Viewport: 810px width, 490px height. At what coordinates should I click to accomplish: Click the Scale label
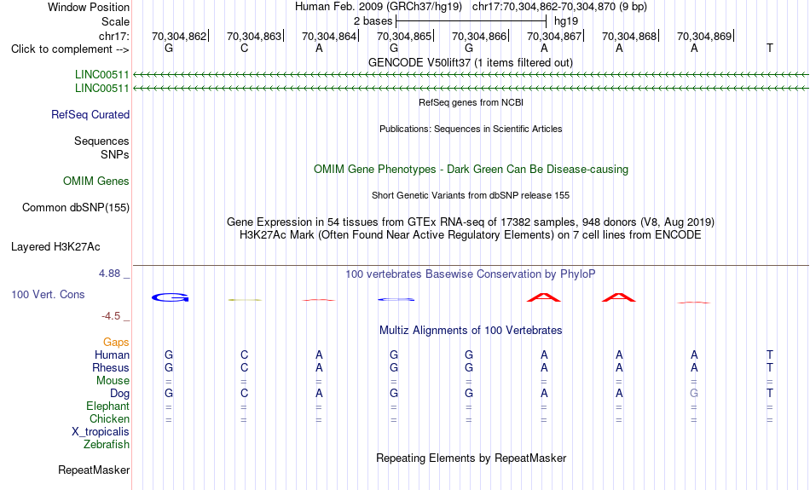pos(116,21)
